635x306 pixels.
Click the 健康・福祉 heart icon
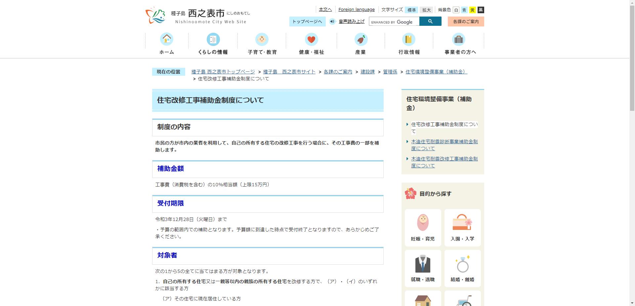(x=311, y=39)
